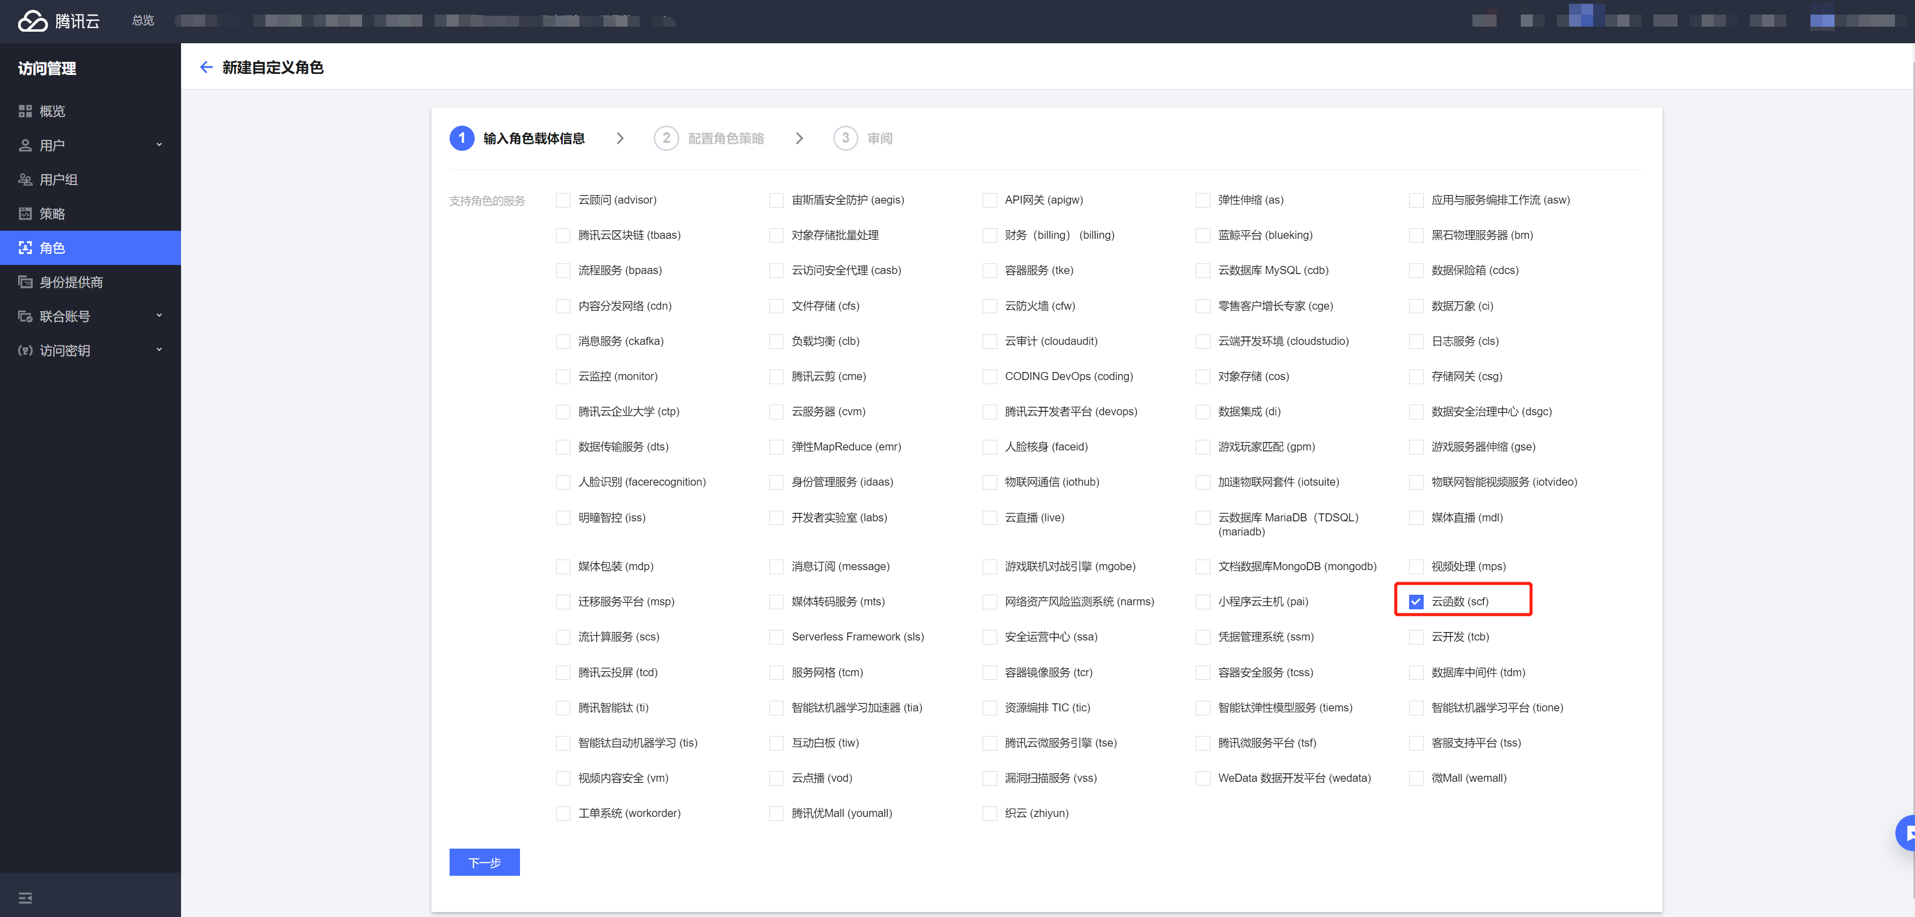Click the Tencent Cloud logo
This screenshot has width=1915, height=917.
point(33,21)
